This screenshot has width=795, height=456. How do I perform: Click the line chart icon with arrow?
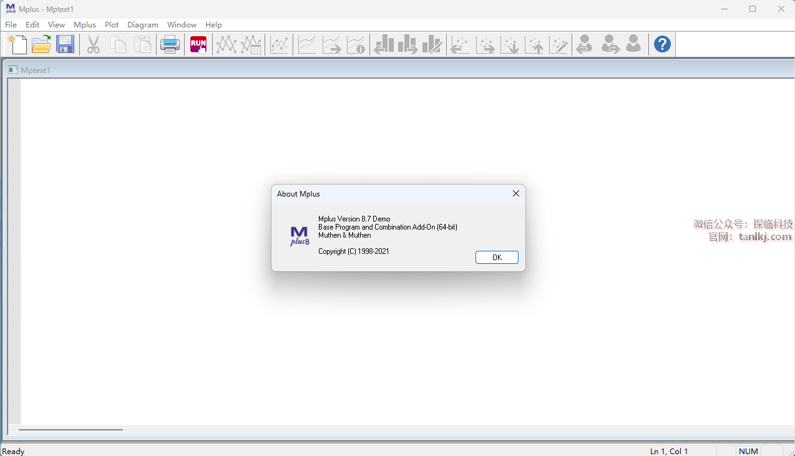click(331, 44)
